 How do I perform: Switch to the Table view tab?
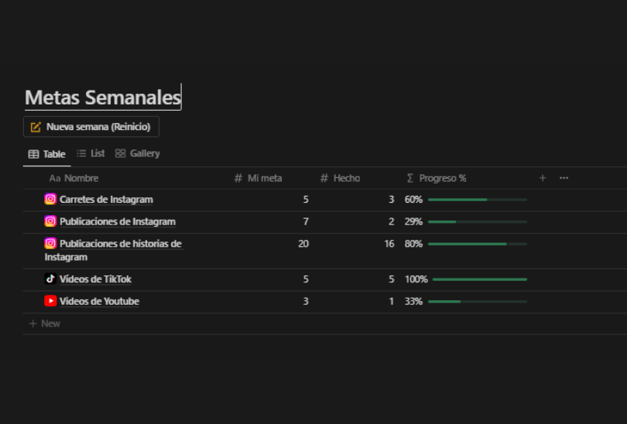tap(46, 154)
